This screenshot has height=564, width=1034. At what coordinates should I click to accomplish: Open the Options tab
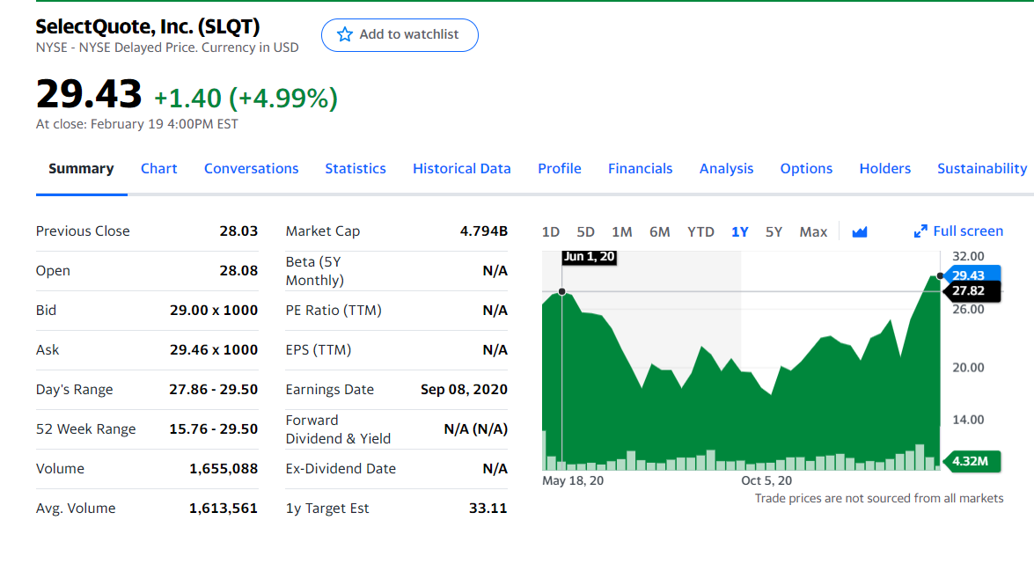pyautogui.click(x=806, y=169)
